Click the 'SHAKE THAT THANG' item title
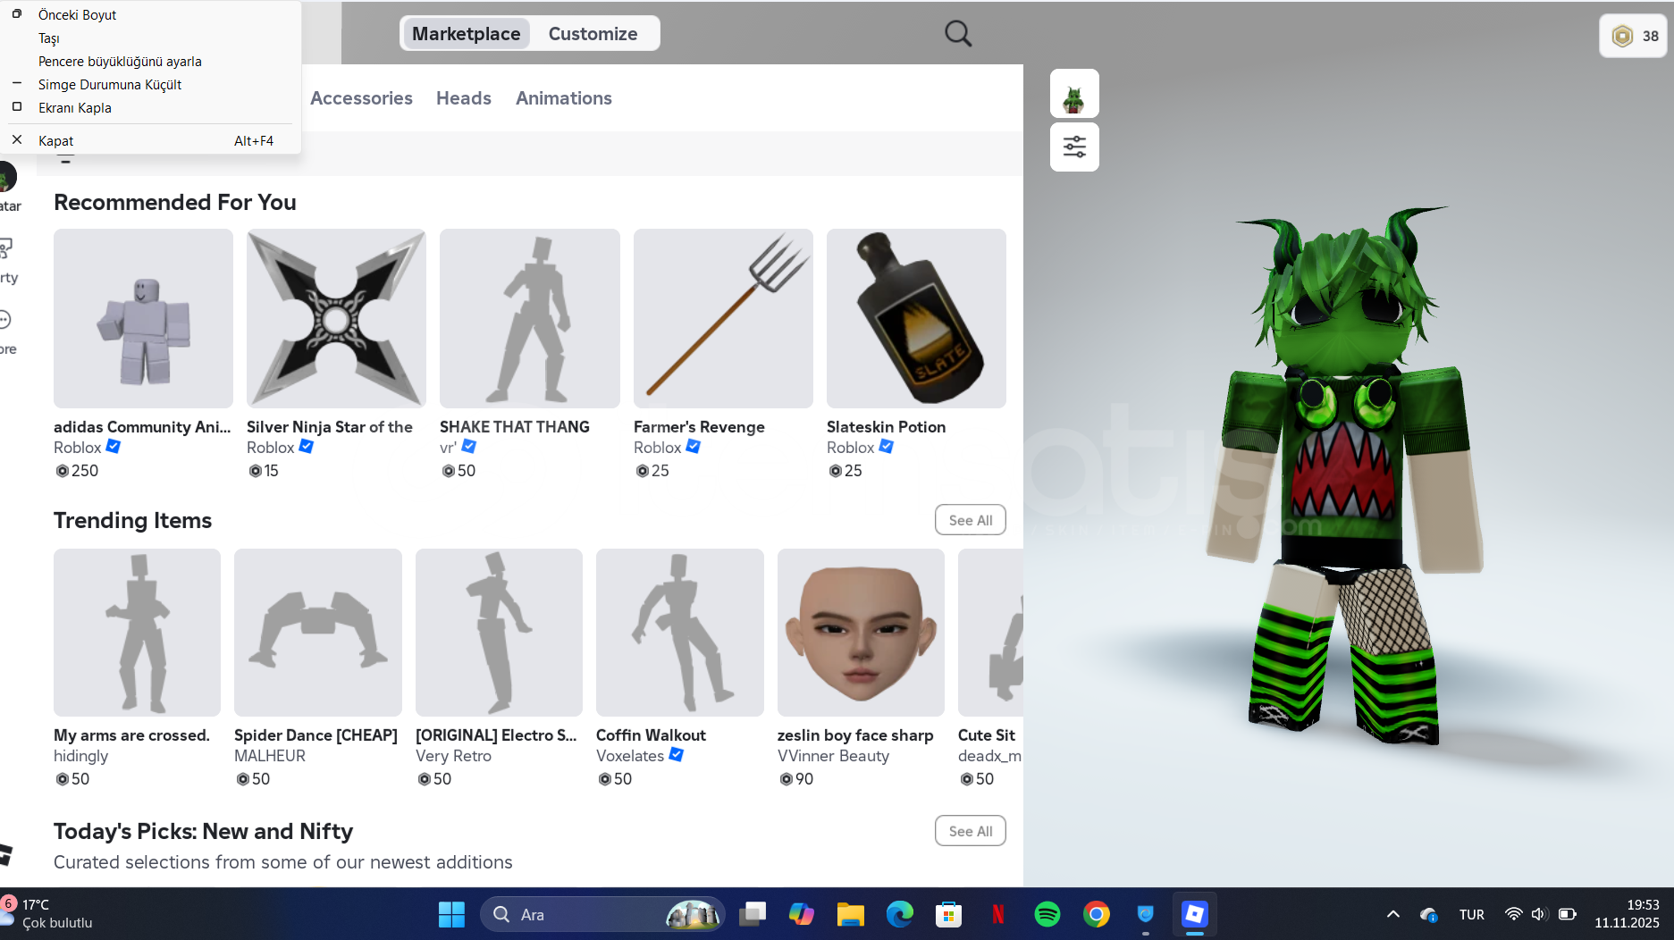Screen dimensions: 1674x940 515,427
